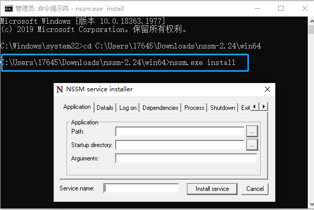Browse for the Startup directory

(x=252, y=145)
